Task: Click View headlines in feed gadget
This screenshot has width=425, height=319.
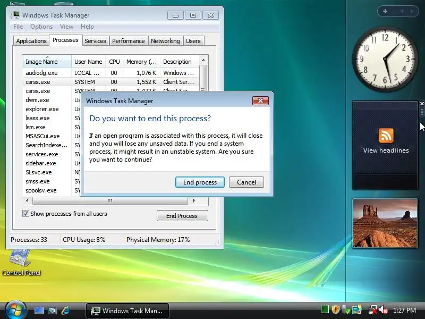Action: pyautogui.click(x=386, y=150)
